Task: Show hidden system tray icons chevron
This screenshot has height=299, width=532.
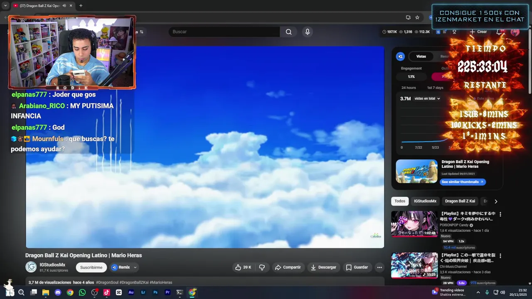Action: [x=478, y=292]
